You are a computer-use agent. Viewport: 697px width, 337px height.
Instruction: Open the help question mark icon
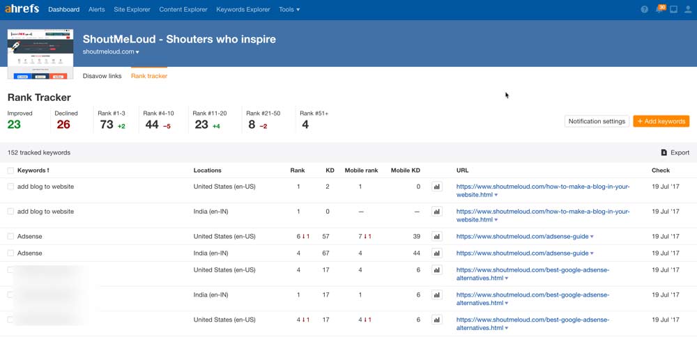point(644,9)
